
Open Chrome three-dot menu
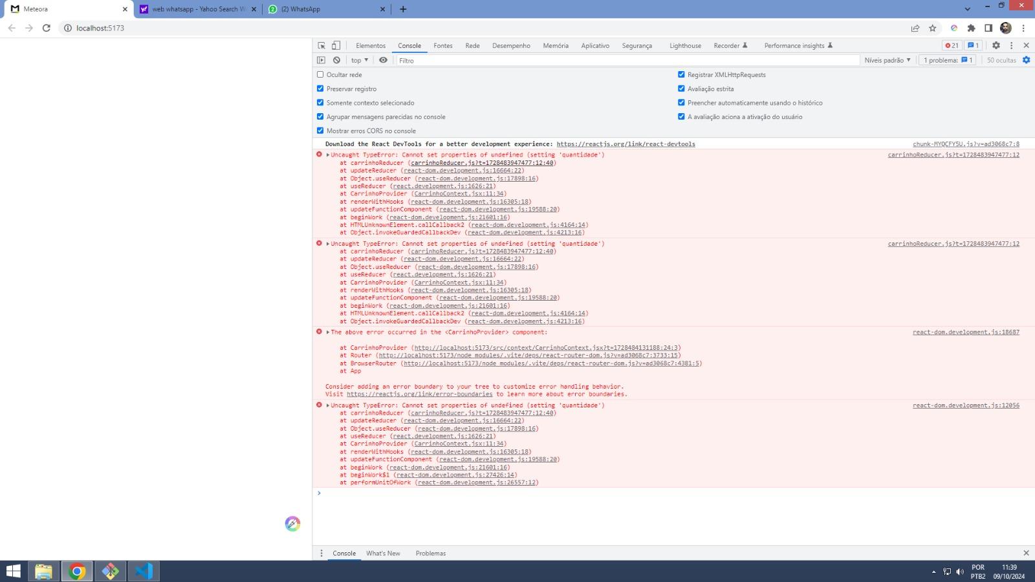pos(1023,28)
